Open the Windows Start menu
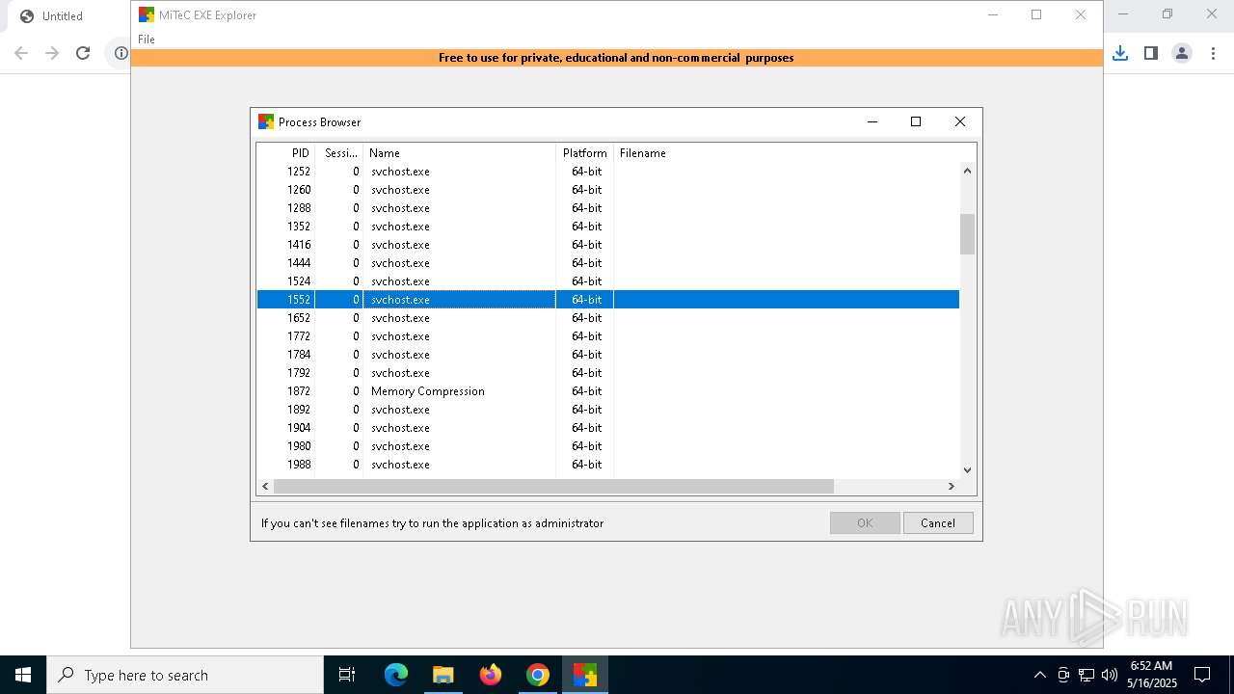This screenshot has height=694, width=1234. (23, 675)
